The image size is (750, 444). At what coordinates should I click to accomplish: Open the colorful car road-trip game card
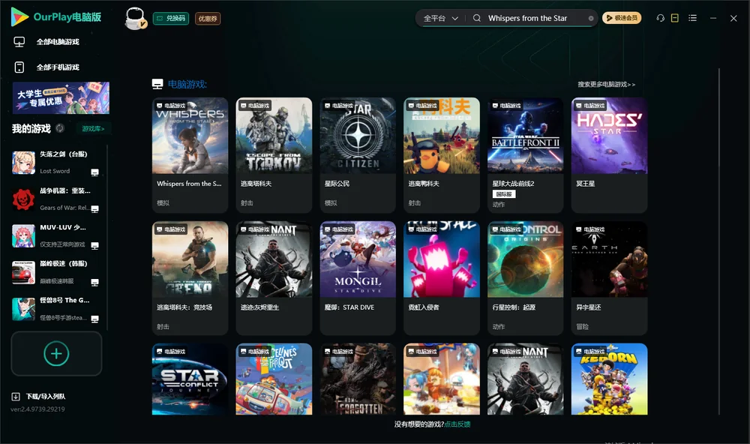(x=274, y=379)
